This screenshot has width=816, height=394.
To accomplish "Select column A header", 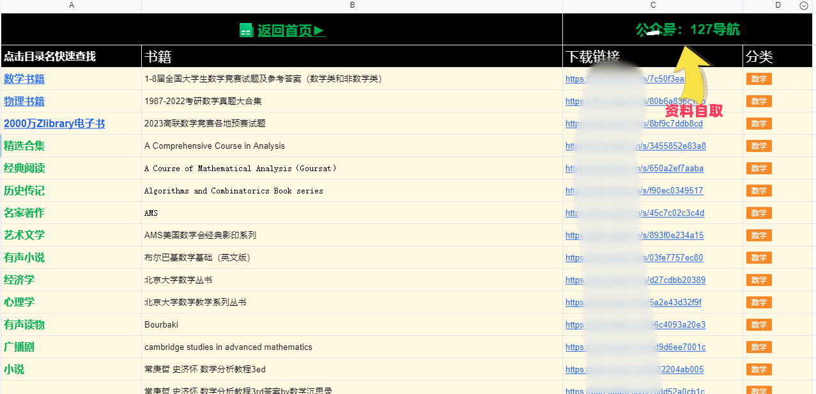I will pos(71,5).
